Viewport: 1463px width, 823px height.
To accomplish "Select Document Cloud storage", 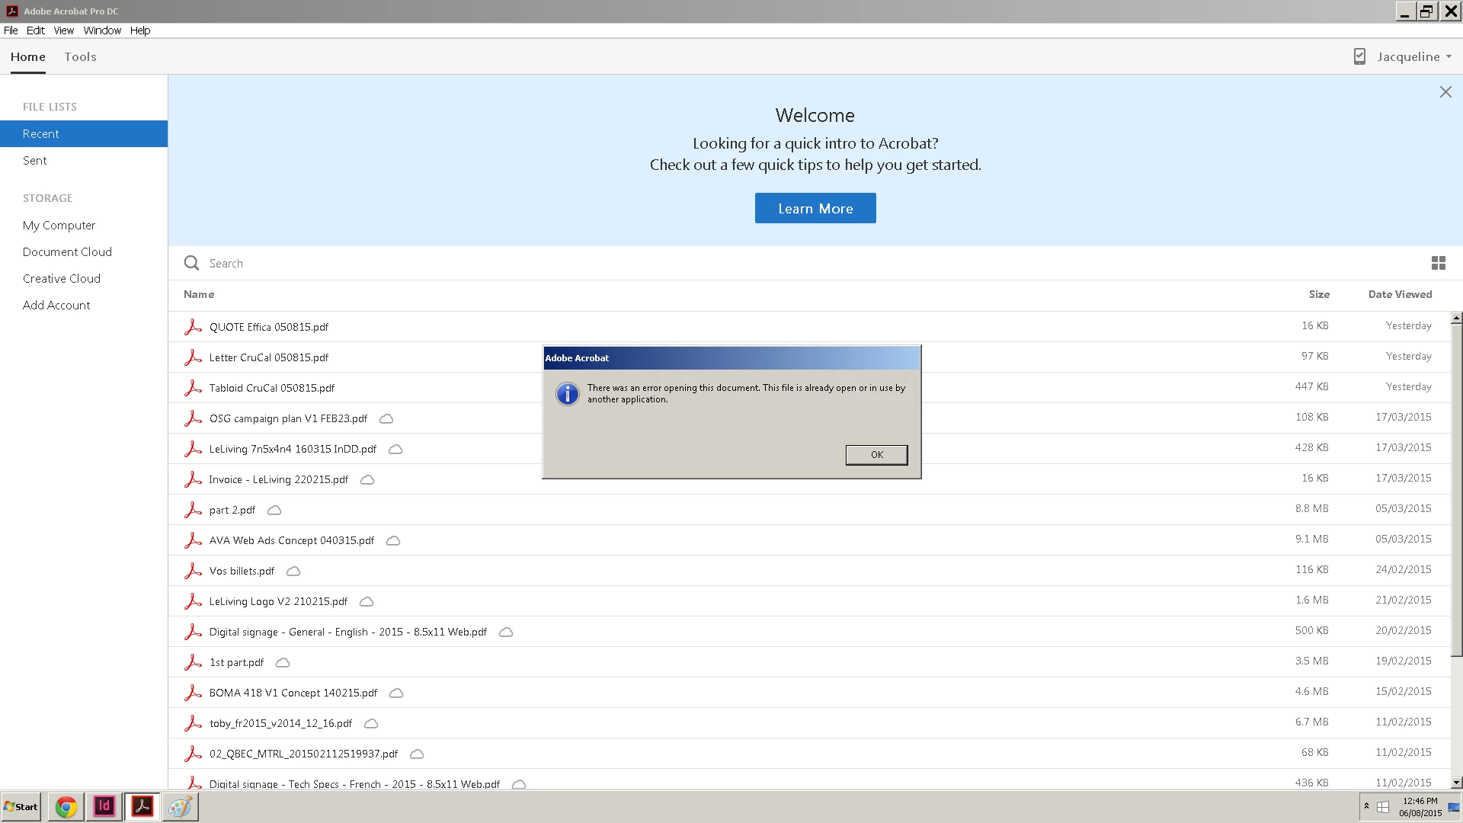I will [67, 252].
